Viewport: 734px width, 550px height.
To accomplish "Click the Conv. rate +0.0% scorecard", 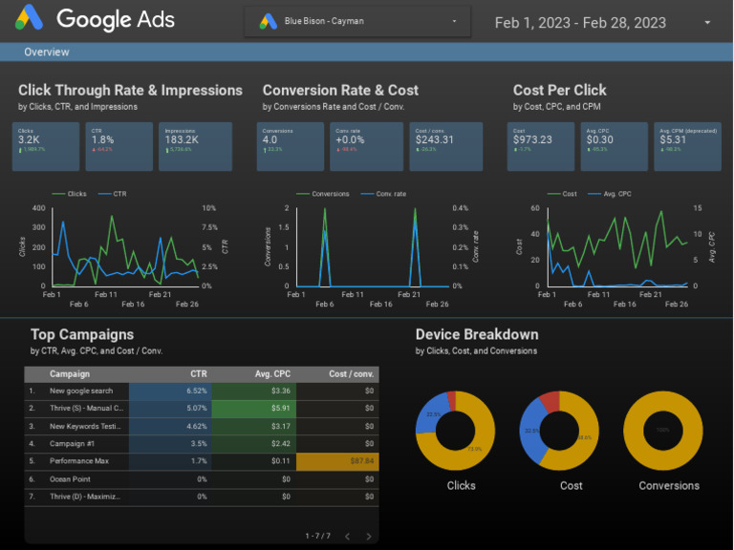I will coord(367,146).
